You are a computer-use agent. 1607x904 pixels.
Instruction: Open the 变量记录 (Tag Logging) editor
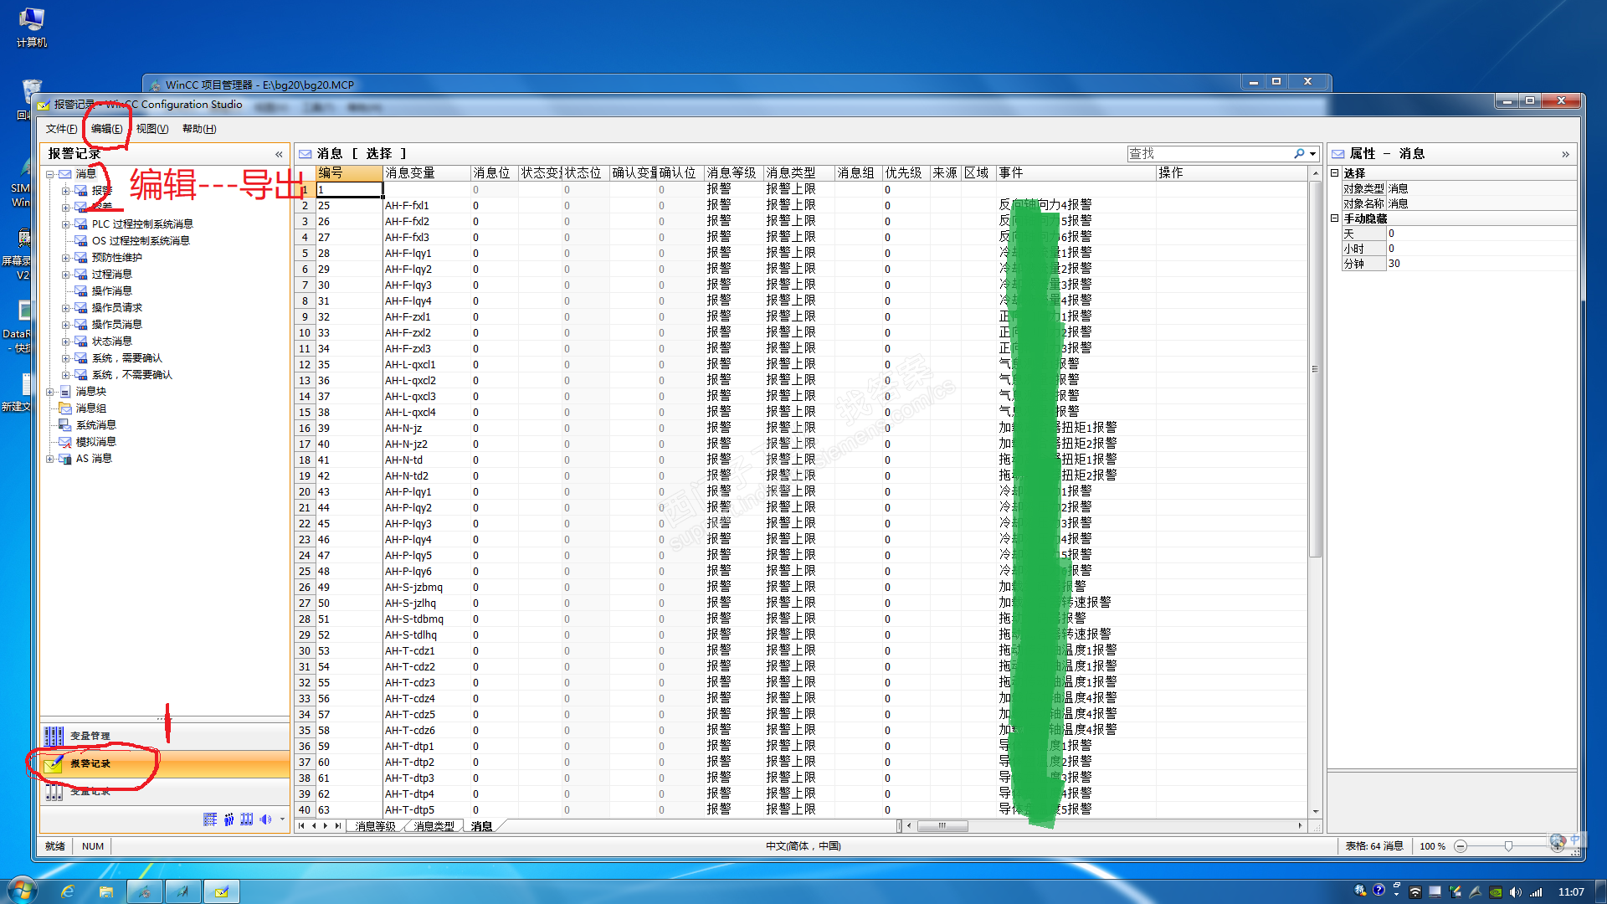pos(90,791)
